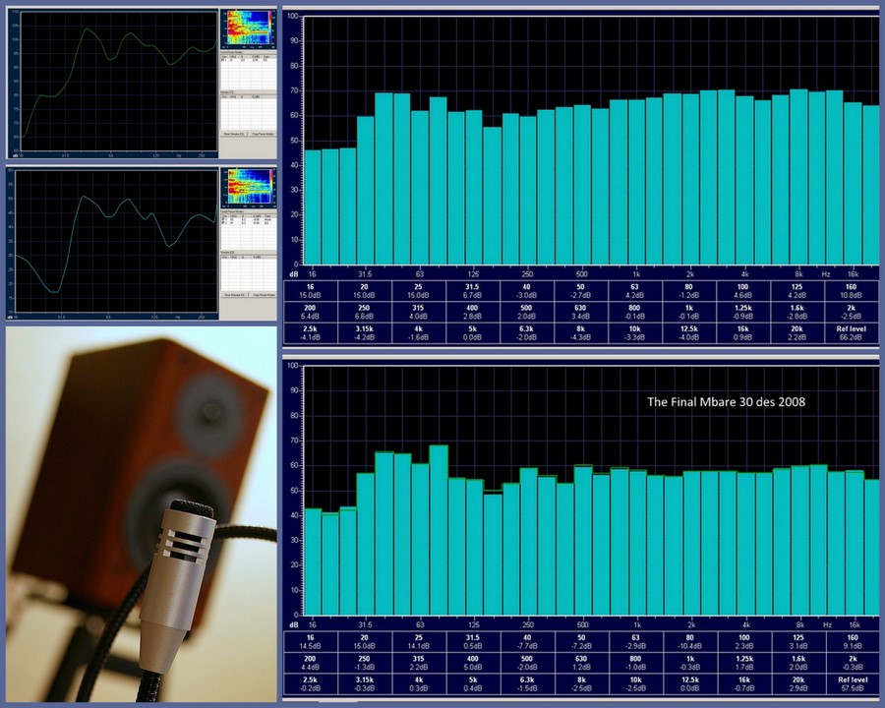This screenshot has width=885, height=708.
Task: Select the '100 4.6dB' band cell
Action: (743, 291)
